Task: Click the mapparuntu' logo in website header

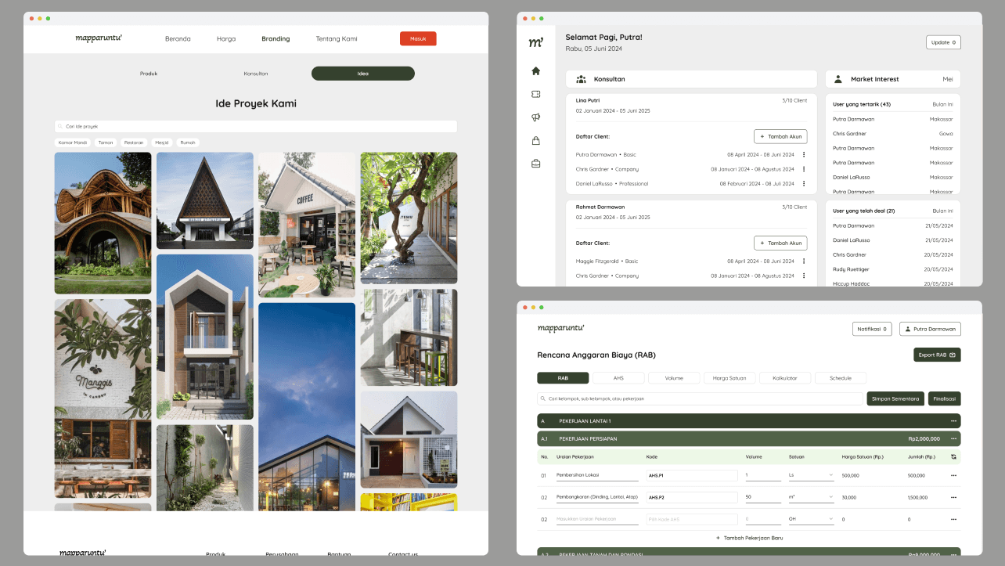Action: pos(99,38)
